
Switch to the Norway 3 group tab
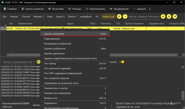(39, 17)
